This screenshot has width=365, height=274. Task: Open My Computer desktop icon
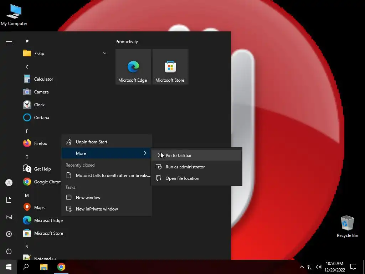coord(14,15)
